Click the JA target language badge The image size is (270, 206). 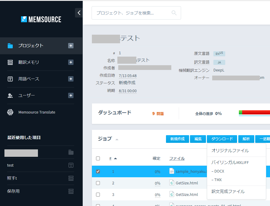pos(219,62)
